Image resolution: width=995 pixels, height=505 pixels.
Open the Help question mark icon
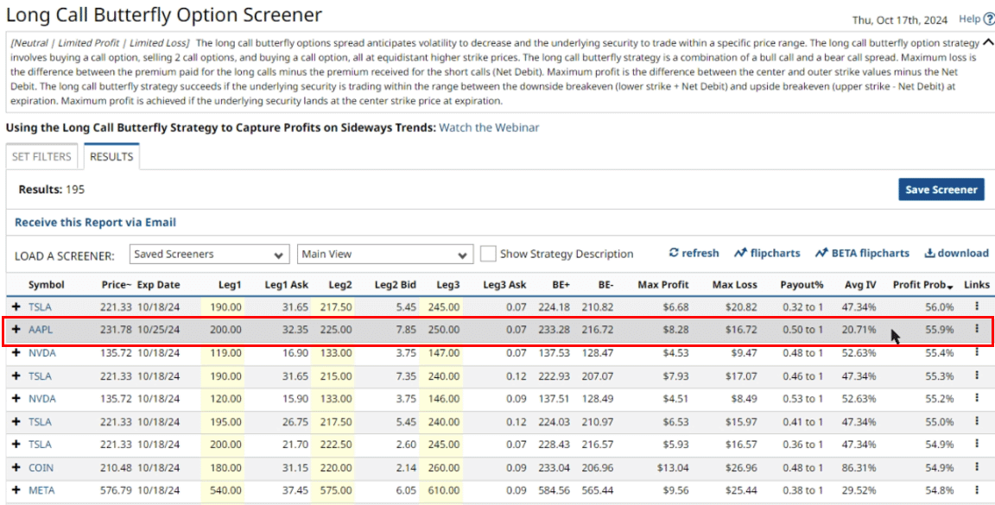tap(989, 19)
